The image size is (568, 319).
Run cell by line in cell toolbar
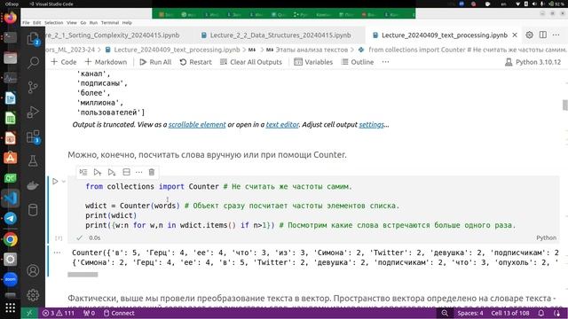click(83, 172)
